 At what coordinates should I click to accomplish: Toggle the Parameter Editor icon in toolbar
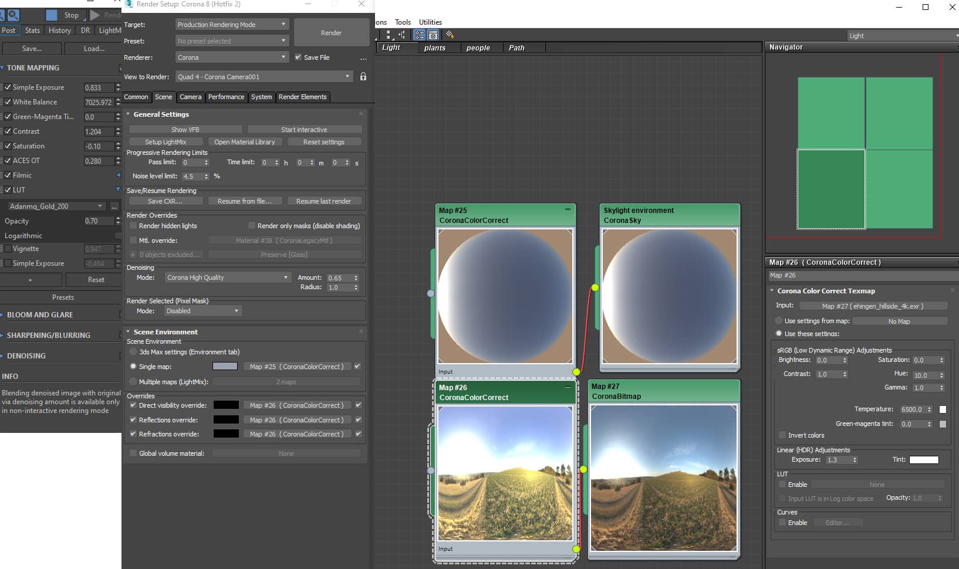pyautogui.click(x=433, y=35)
